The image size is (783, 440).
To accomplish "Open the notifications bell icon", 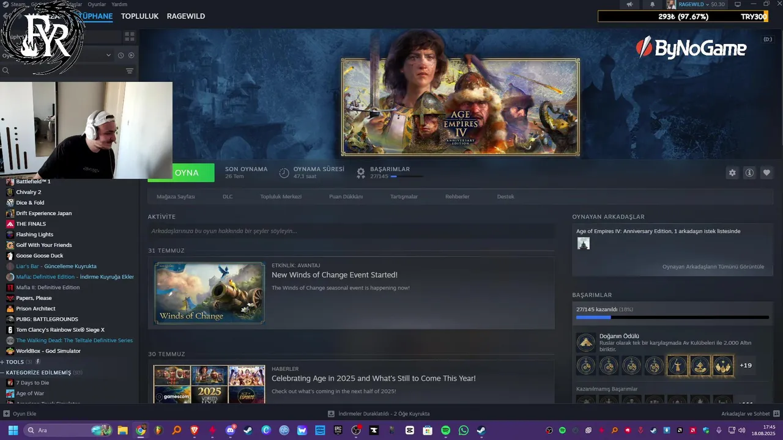I will pyautogui.click(x=652, y=4).
